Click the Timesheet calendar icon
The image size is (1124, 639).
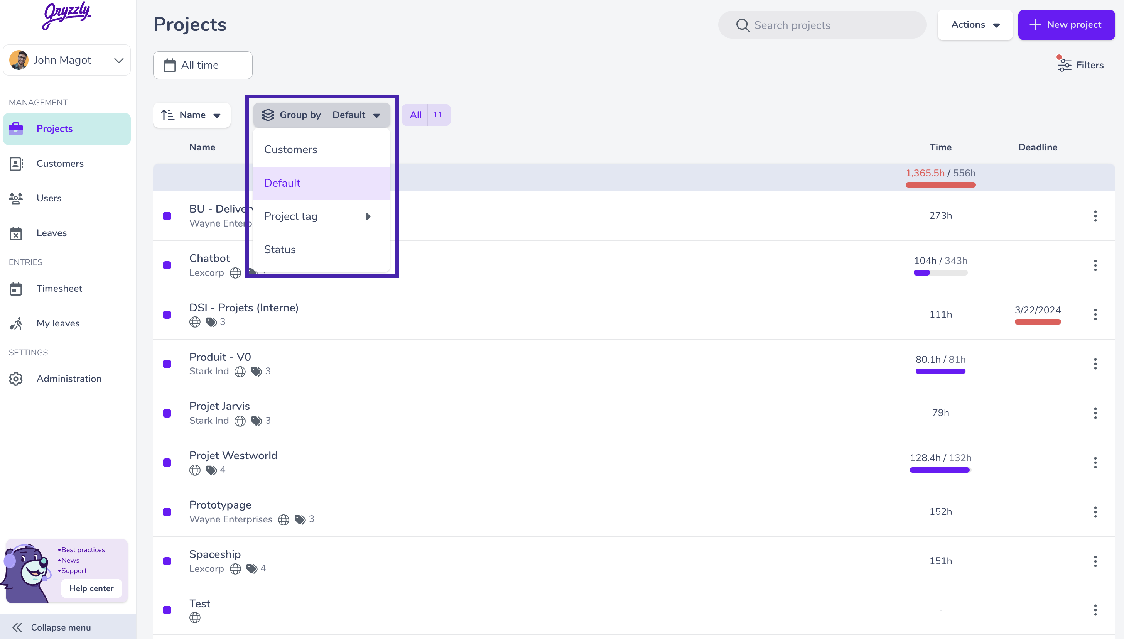click(16, 289)
